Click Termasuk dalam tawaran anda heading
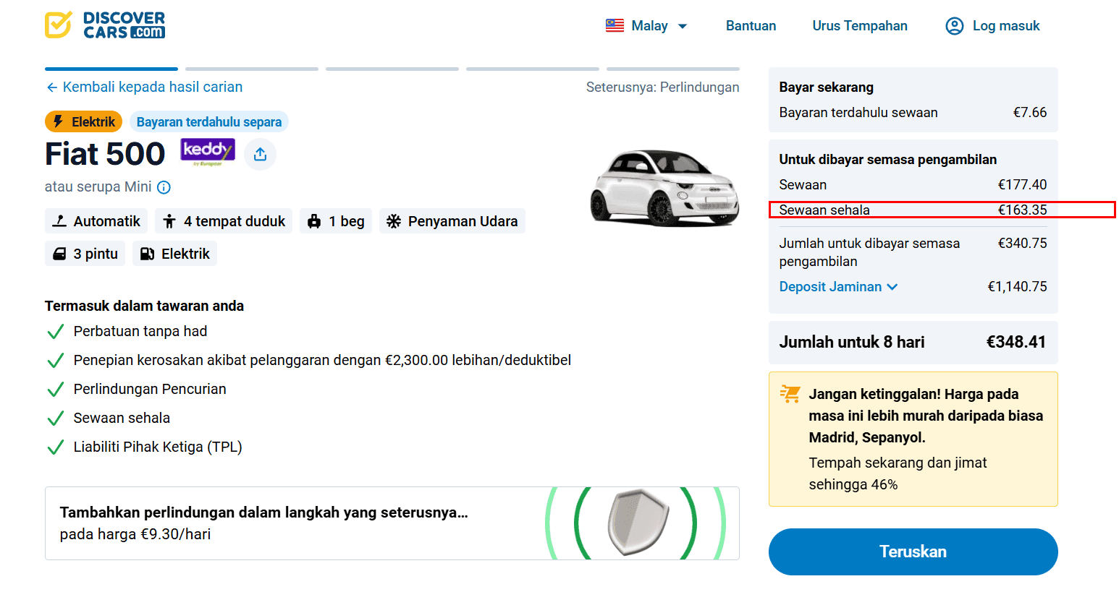This screenshot has height=605, width=1119. coord(144,306)
